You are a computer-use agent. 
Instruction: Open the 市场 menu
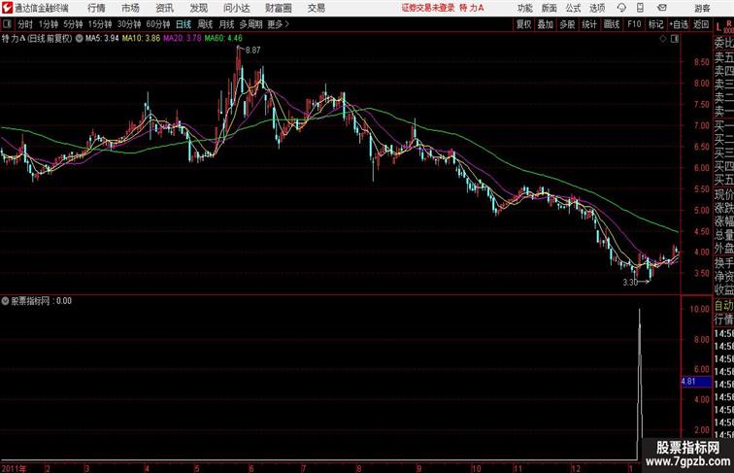(131, 8)
